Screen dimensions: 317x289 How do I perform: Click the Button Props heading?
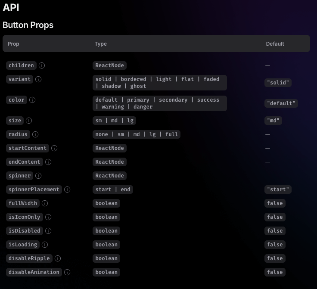point(28,25)
